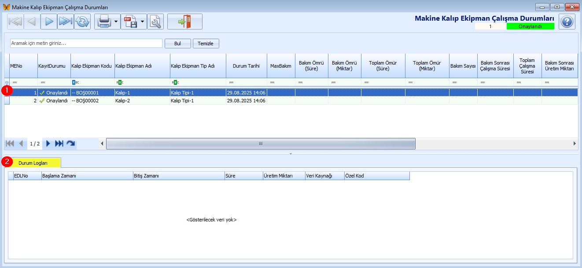Export using the PDF save icon
The width and height of the screenshot is (582, 268).
pos(130,22)
